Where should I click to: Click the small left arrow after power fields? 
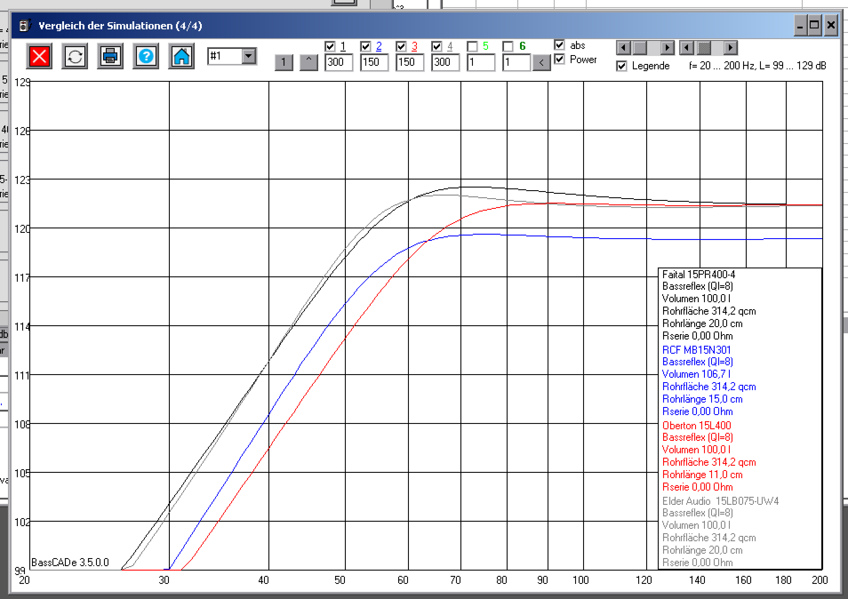click(x=541, y=63)
